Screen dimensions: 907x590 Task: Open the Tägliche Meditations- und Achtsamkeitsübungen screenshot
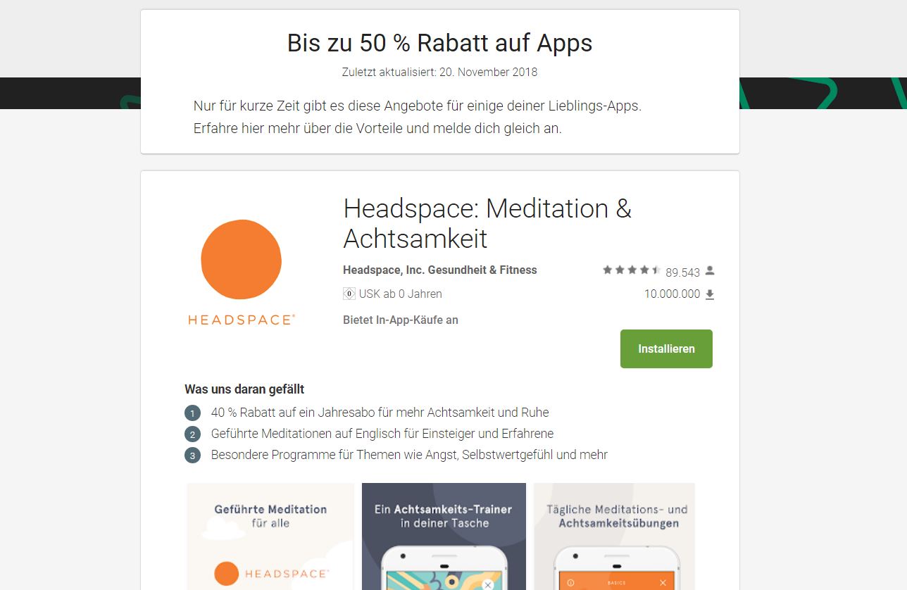[x=614, y=536]
